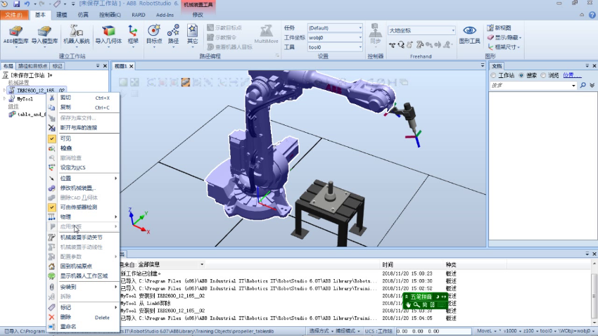Select the Freehand move tool icon
The width and height of the screenshot is (598, 336).
(x=392, y=45)
